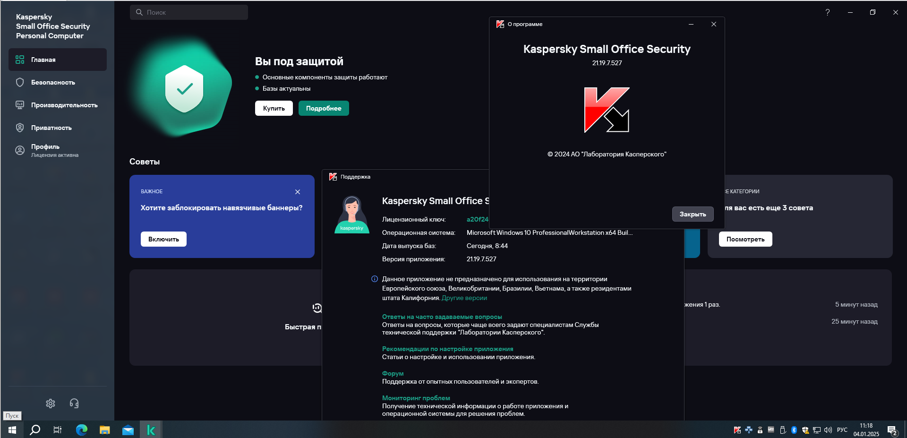The image size is (907, 438).
Task: Click the Включить button in the banner tip
Action: tap(163, 239)
